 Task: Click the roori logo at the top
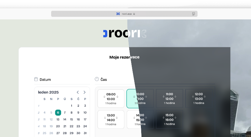click(x=125, y=33)
